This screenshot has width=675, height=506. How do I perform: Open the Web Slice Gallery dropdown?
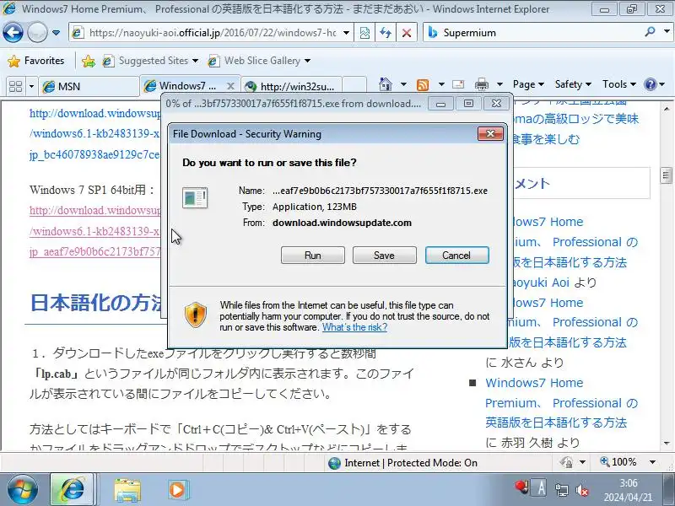click(x=259, y=61)
